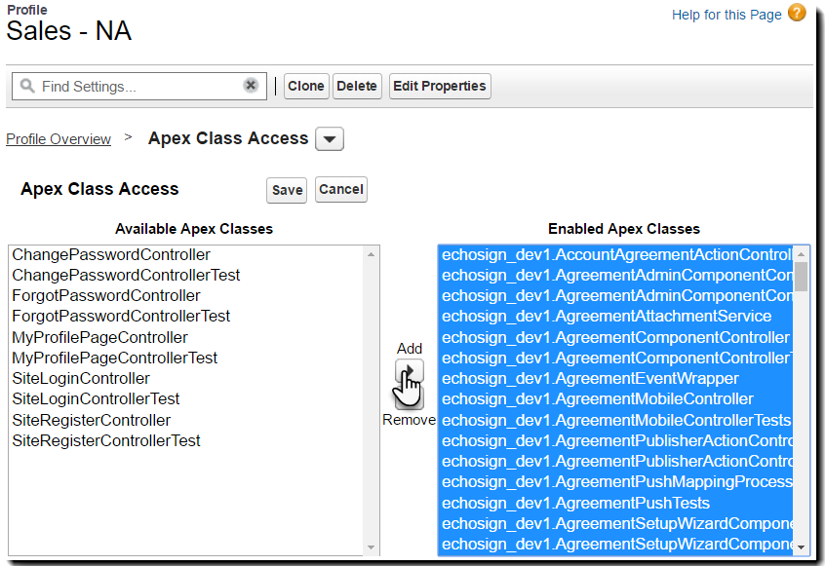825x566 pixels.
Task: Open the Help for this Page link
Action: [x=727, y=15]
